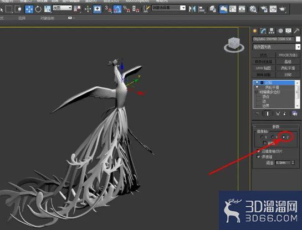Open the Schematic View
302x230 pixels.
[242, 9]
